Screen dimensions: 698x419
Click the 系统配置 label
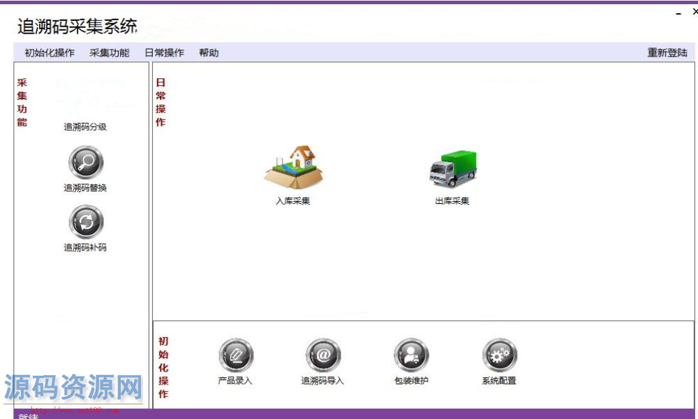pyautogui.click(x=499, y=381)
